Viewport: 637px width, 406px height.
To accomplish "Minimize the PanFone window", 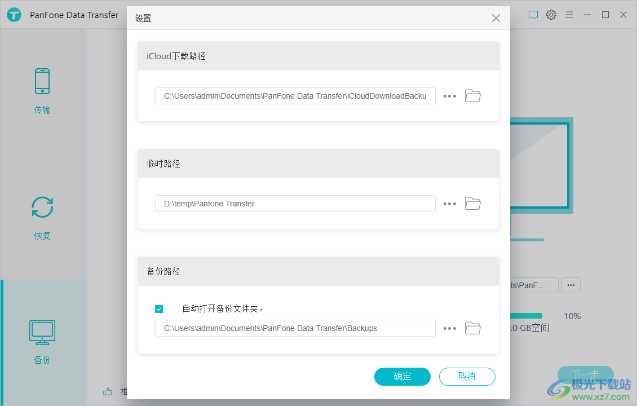I will [x=587, y=15].
